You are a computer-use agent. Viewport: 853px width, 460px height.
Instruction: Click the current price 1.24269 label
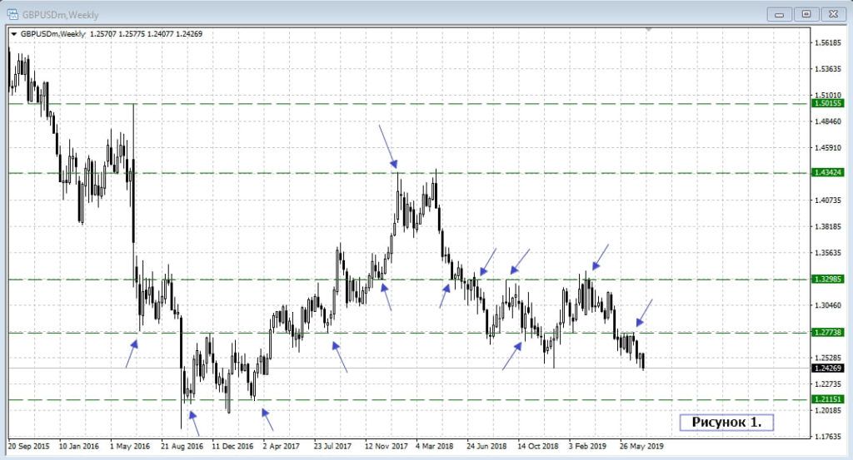[x=829, y=368]
